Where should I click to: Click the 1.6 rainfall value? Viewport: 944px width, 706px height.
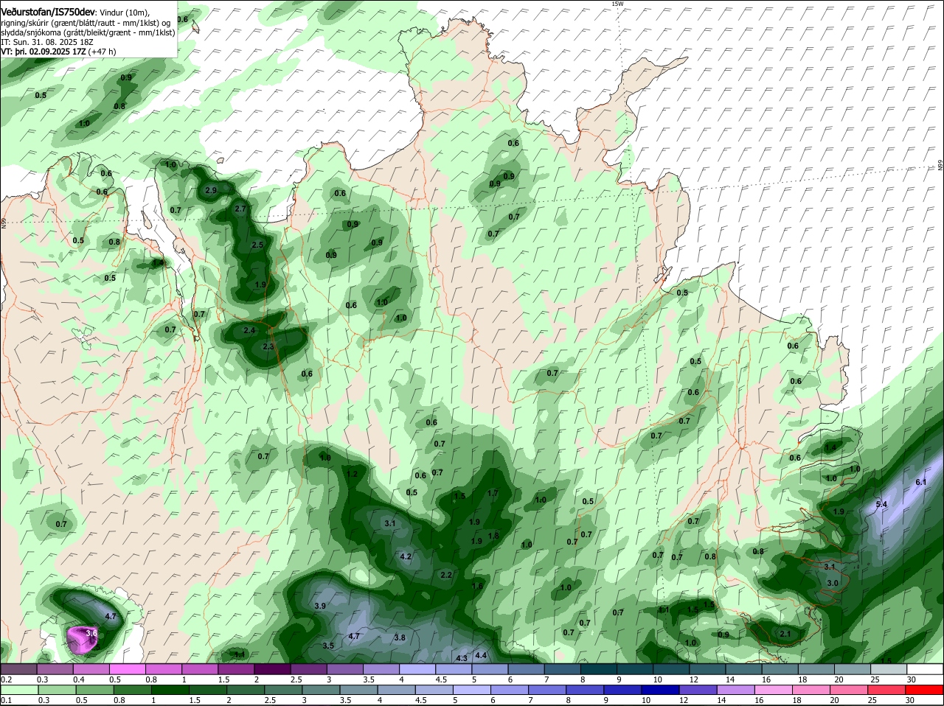477,587
